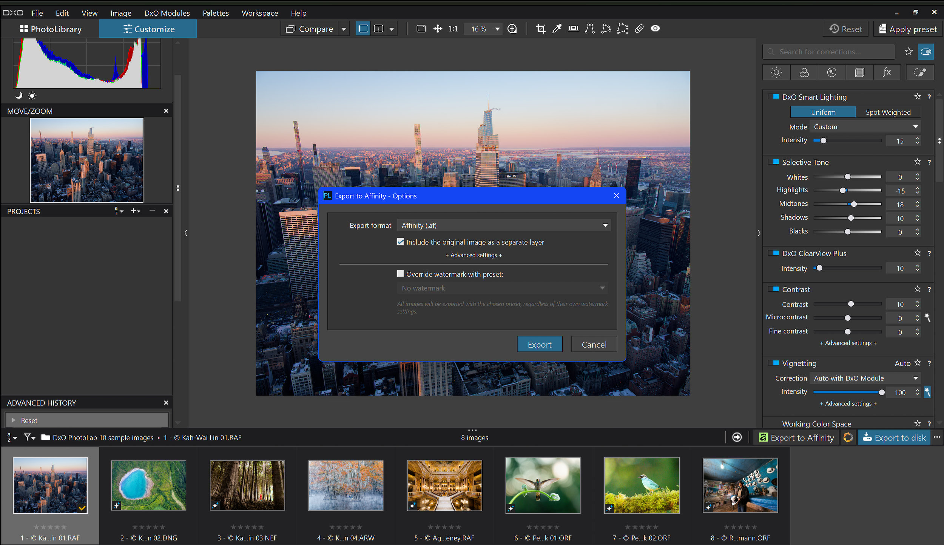This screenshot has height=545, width=944.
Task: Cancel the Export to Affinity dialog
Action: pyautogui.click(x=594, y=344)
